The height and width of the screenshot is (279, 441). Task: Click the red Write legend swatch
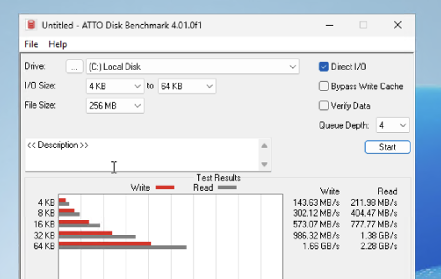click(165, 188)
